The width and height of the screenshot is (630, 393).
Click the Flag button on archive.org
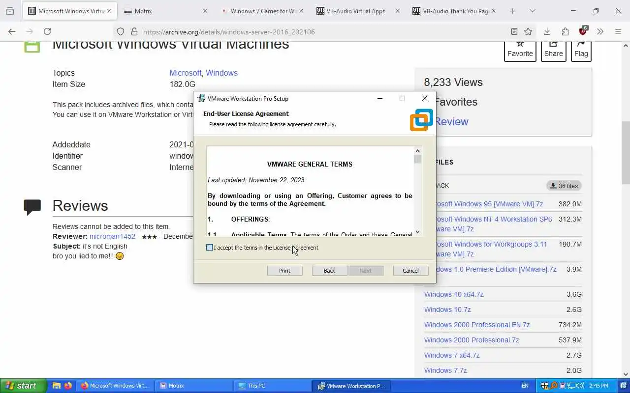point(581,51)
